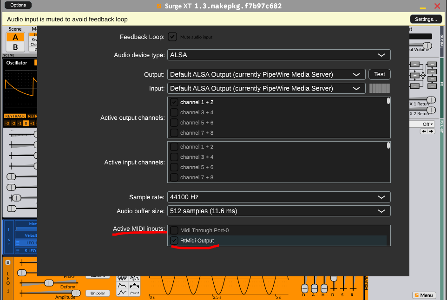Select the sample-and-hold LFO shape icon

[x=134, y=278]
